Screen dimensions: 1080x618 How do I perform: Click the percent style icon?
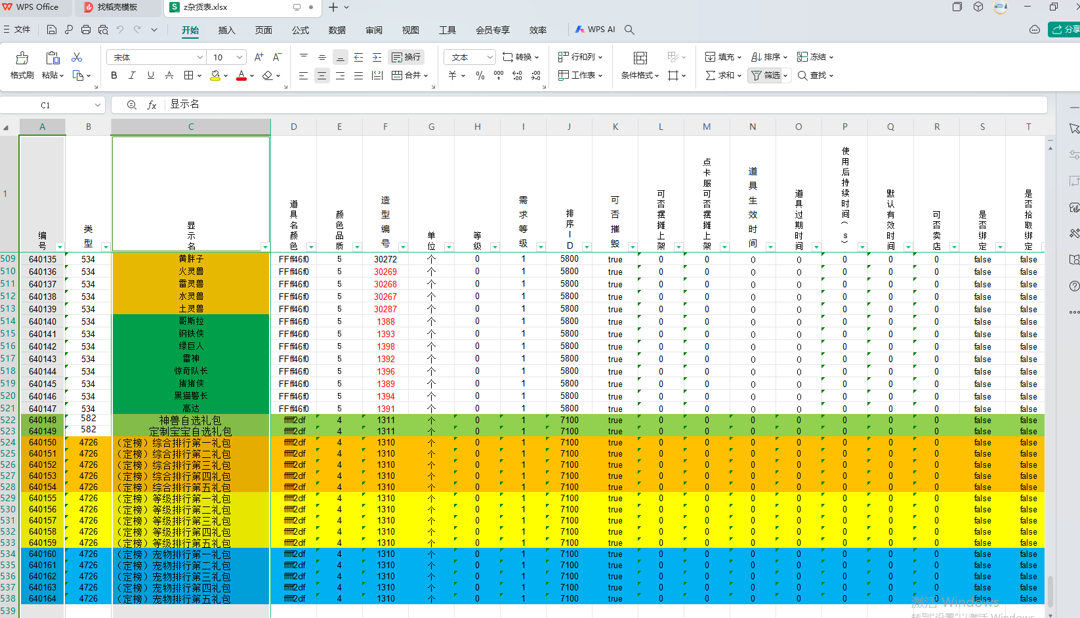[x=480, y=75]
